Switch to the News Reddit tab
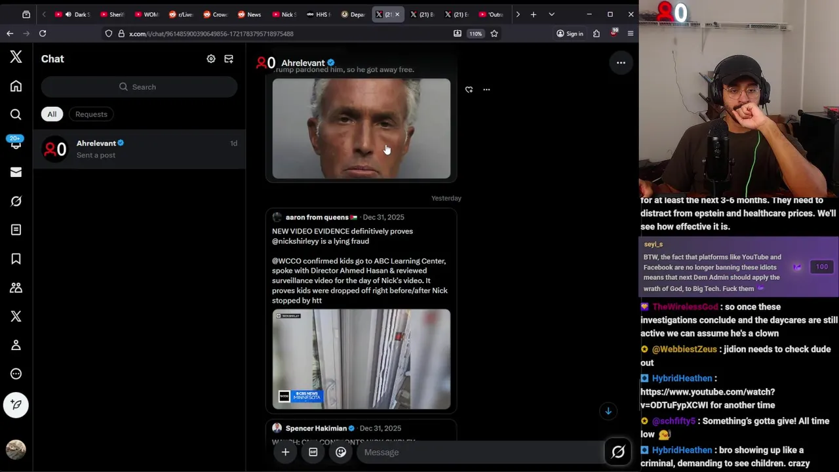 pos(249,14)
